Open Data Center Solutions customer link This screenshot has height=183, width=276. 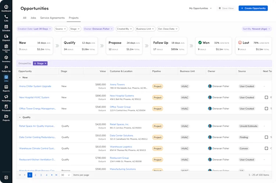121,136
